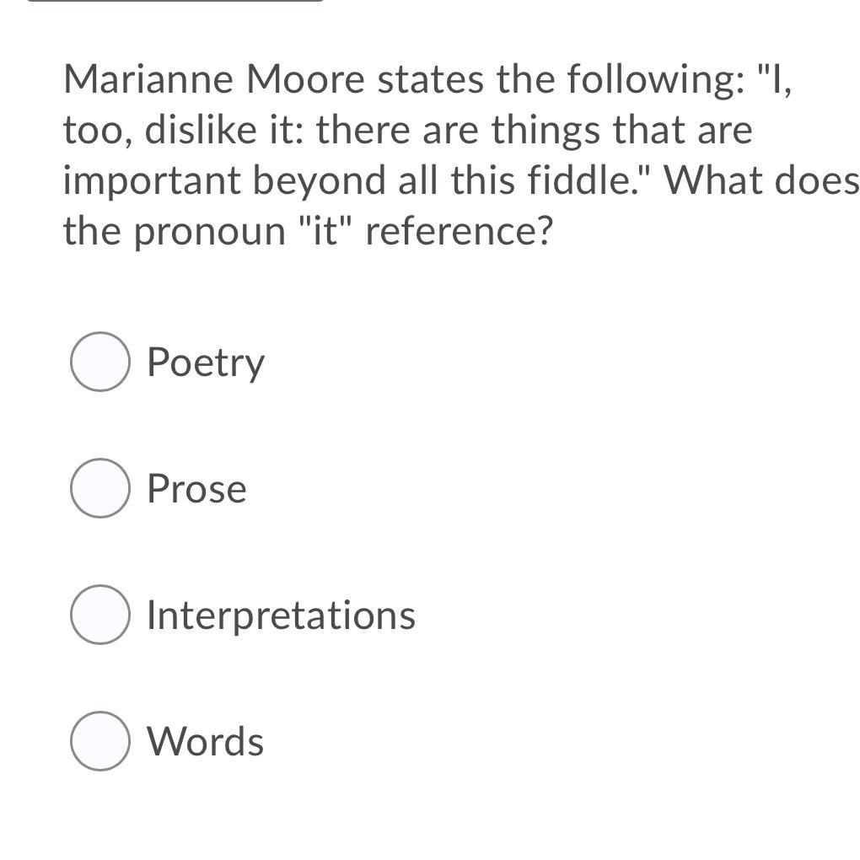
Task: Click the Words answer label text
Action: [205, 741]
